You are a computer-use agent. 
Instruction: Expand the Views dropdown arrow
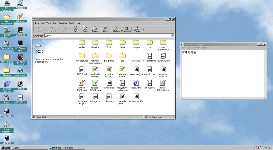pyautogui.click(x=144, y=29)
